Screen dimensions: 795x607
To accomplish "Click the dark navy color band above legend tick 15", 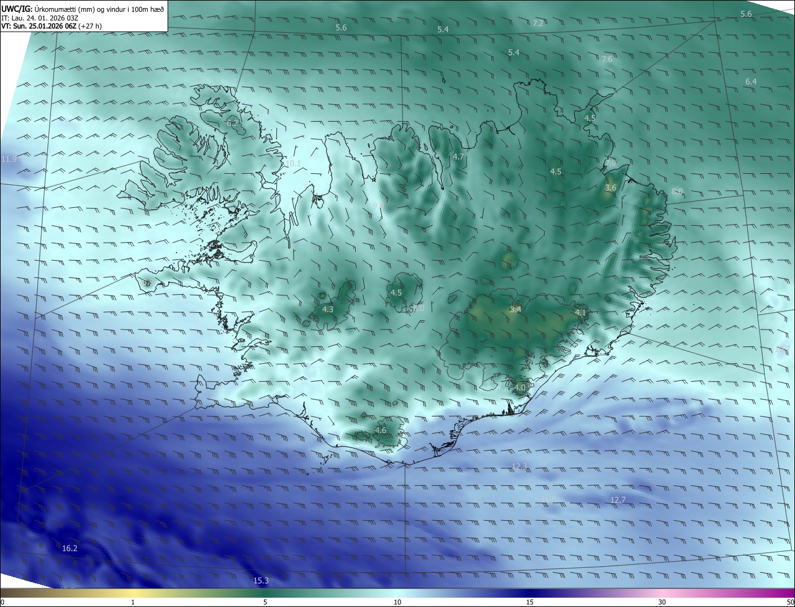I will pyautogui.click(x=530, y=593).
